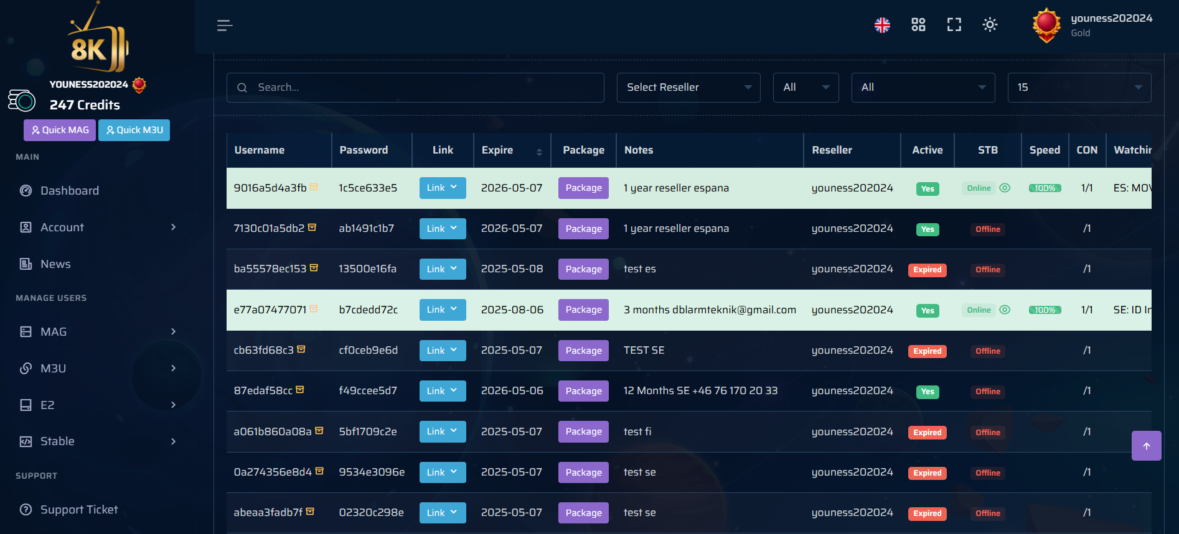Toggle the Yes active badge for 9016a5d4a3fb
Screen dimensions: 1179x534
[928, 189]
